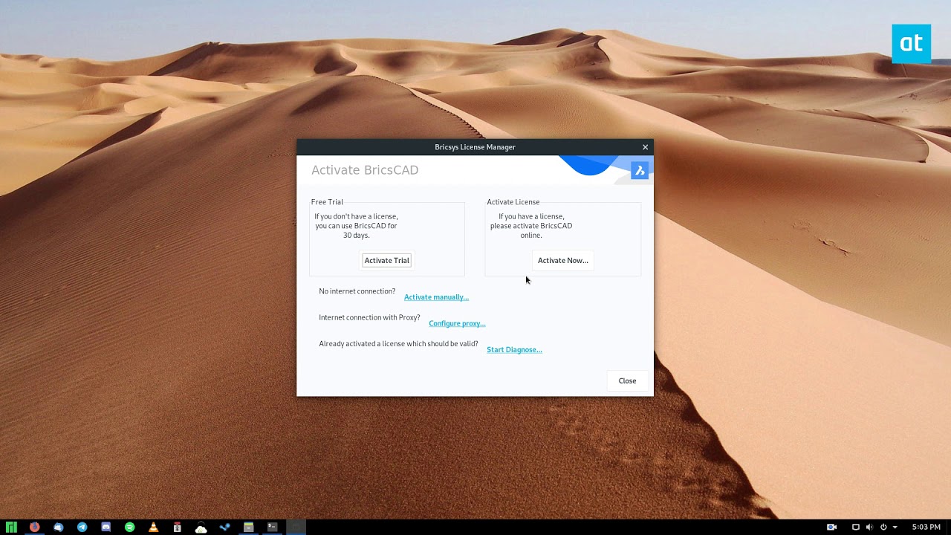Select the active BricsCAD taskbar entry
951x535 pixels.
tap(296, 527)
